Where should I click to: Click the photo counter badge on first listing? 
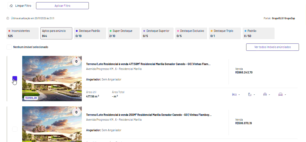[76, 61]
